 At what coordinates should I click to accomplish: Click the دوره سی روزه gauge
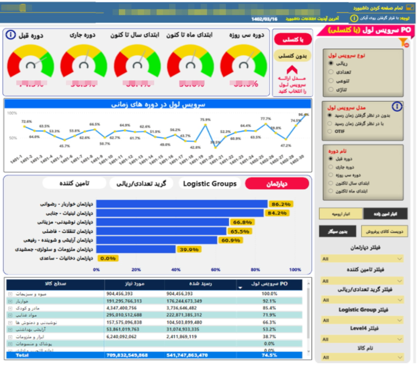click(x=244, y=61)
